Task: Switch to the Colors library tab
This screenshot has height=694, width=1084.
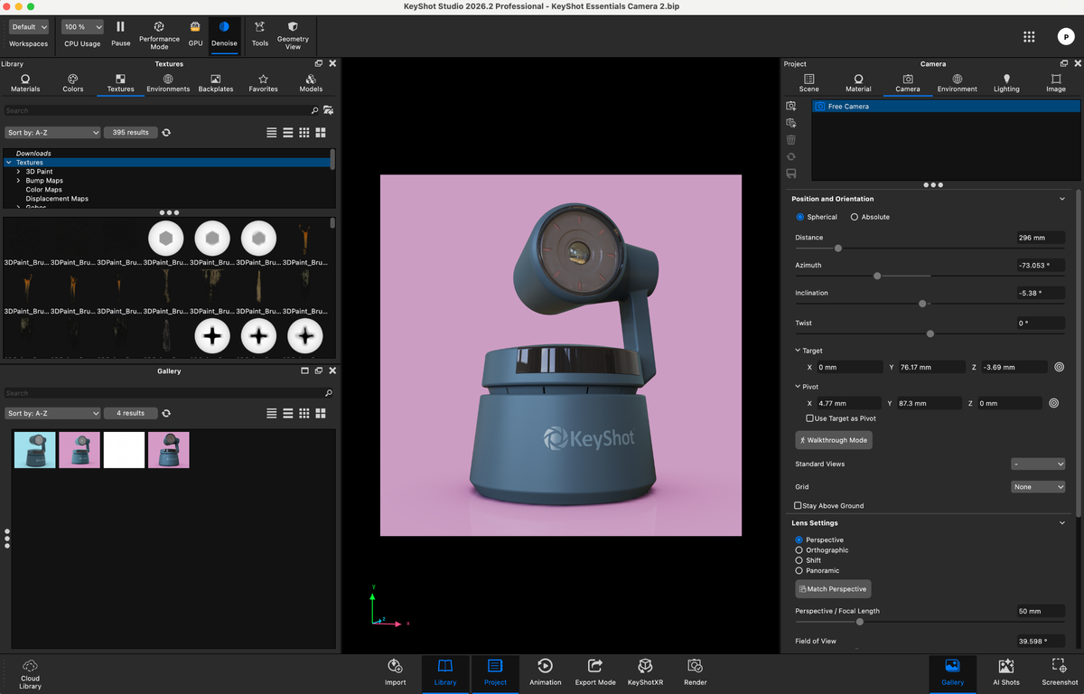Action: (73, 83)
